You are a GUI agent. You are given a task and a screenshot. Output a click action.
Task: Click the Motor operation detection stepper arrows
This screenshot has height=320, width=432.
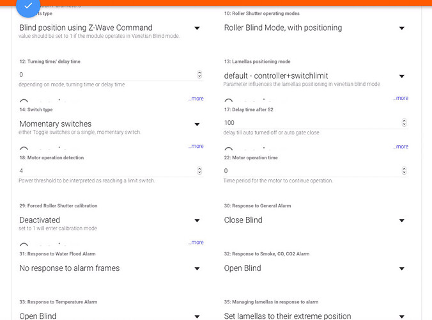pyautogui.click(x=199, y=171)
